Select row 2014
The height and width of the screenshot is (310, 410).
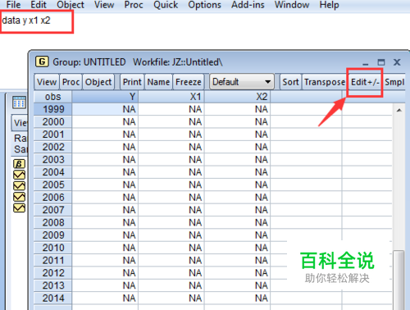click(x=52, y=298)
